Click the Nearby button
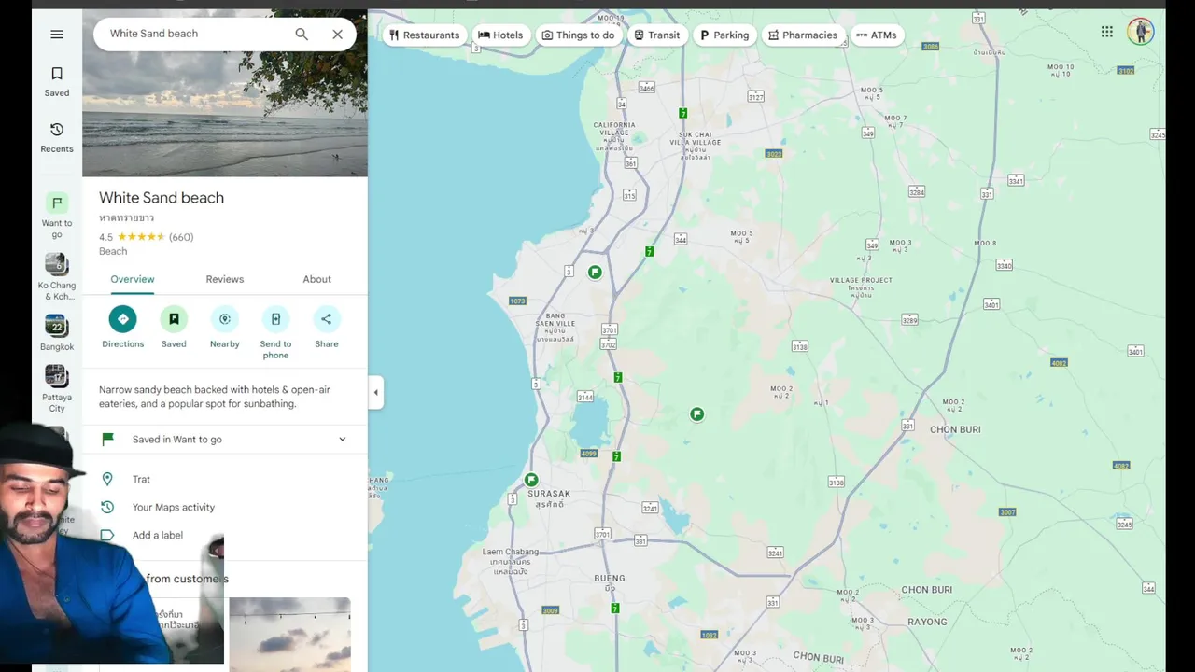Image resolution: width=1195 pixels, height=672 pixels. [x=225, y=327]
